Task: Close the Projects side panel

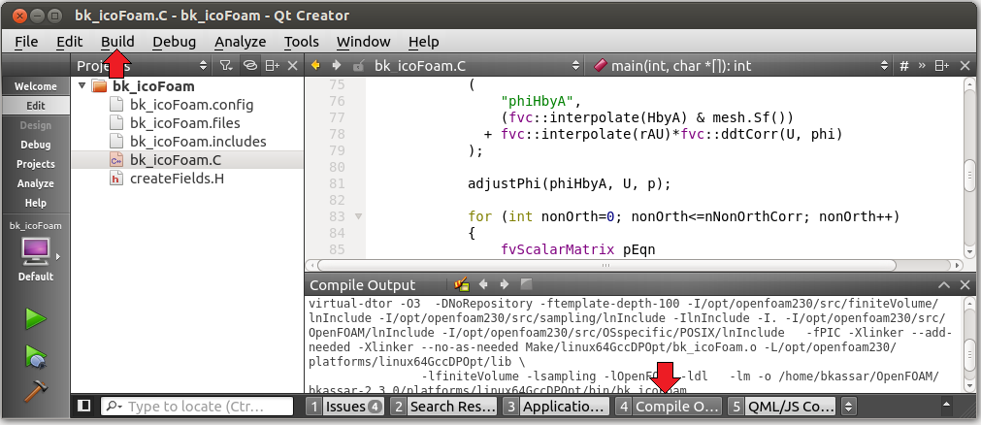Action: pyautogui.click(x=293, y=66)
